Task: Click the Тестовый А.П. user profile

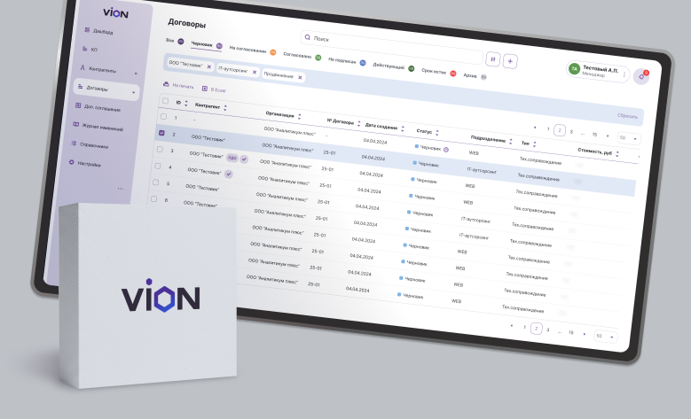Action: point(598,72)
